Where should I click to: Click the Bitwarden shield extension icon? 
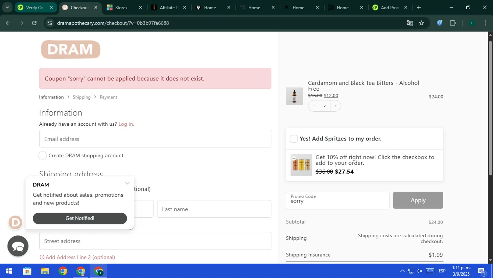[x=439, y=23]
